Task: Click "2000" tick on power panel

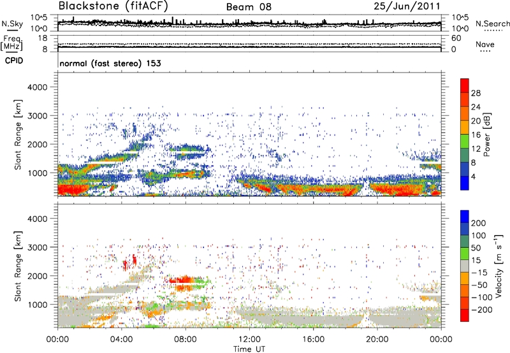Action: [37, 144]
